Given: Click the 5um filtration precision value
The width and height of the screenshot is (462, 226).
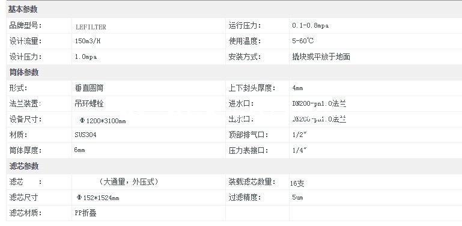Looking at the screenshot, I should (297, 197).
